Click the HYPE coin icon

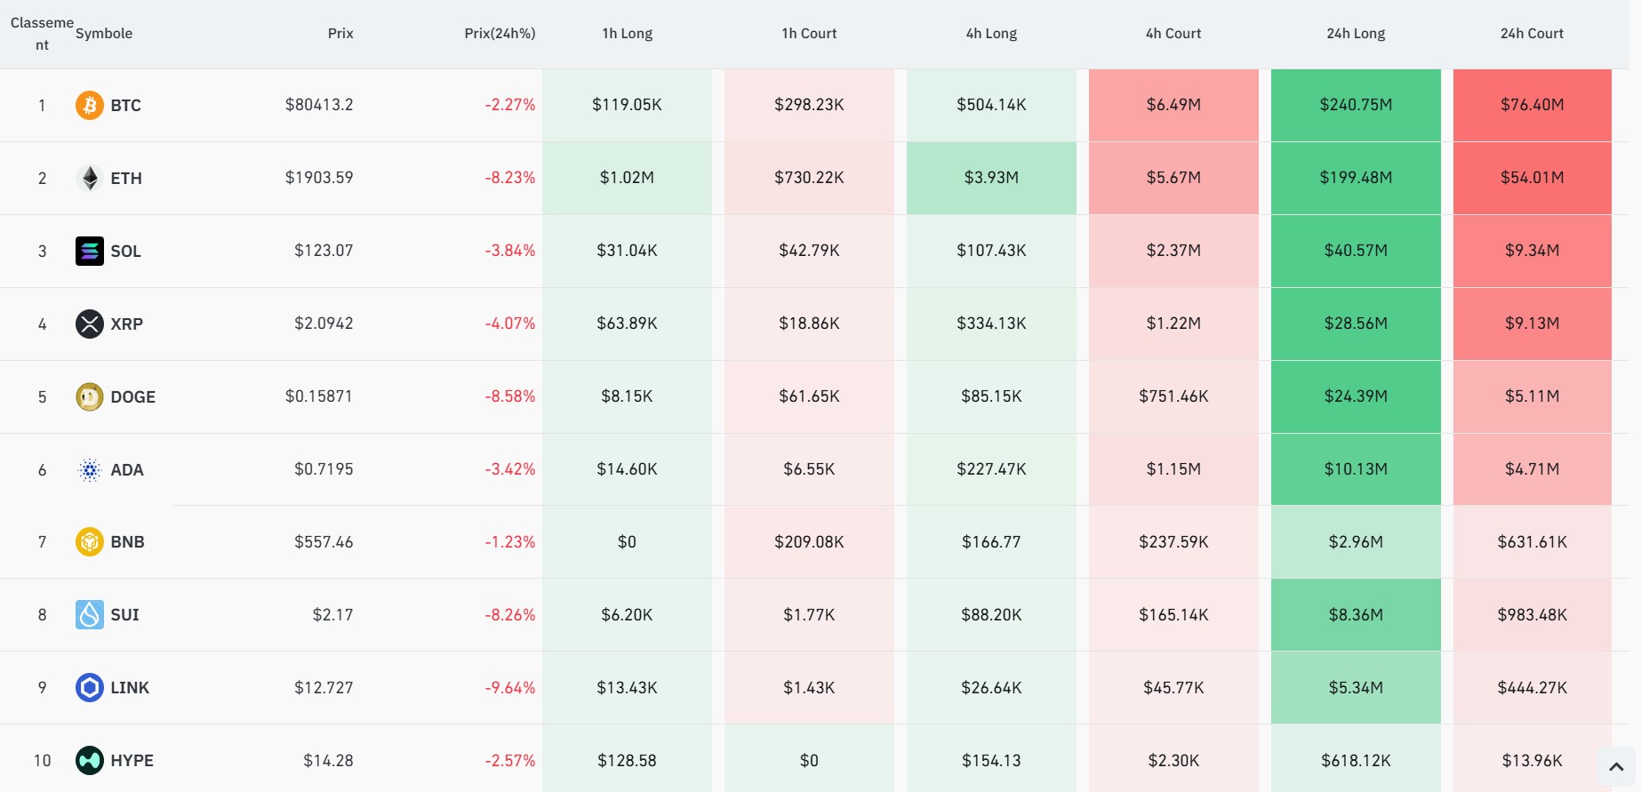click(89, 760)
